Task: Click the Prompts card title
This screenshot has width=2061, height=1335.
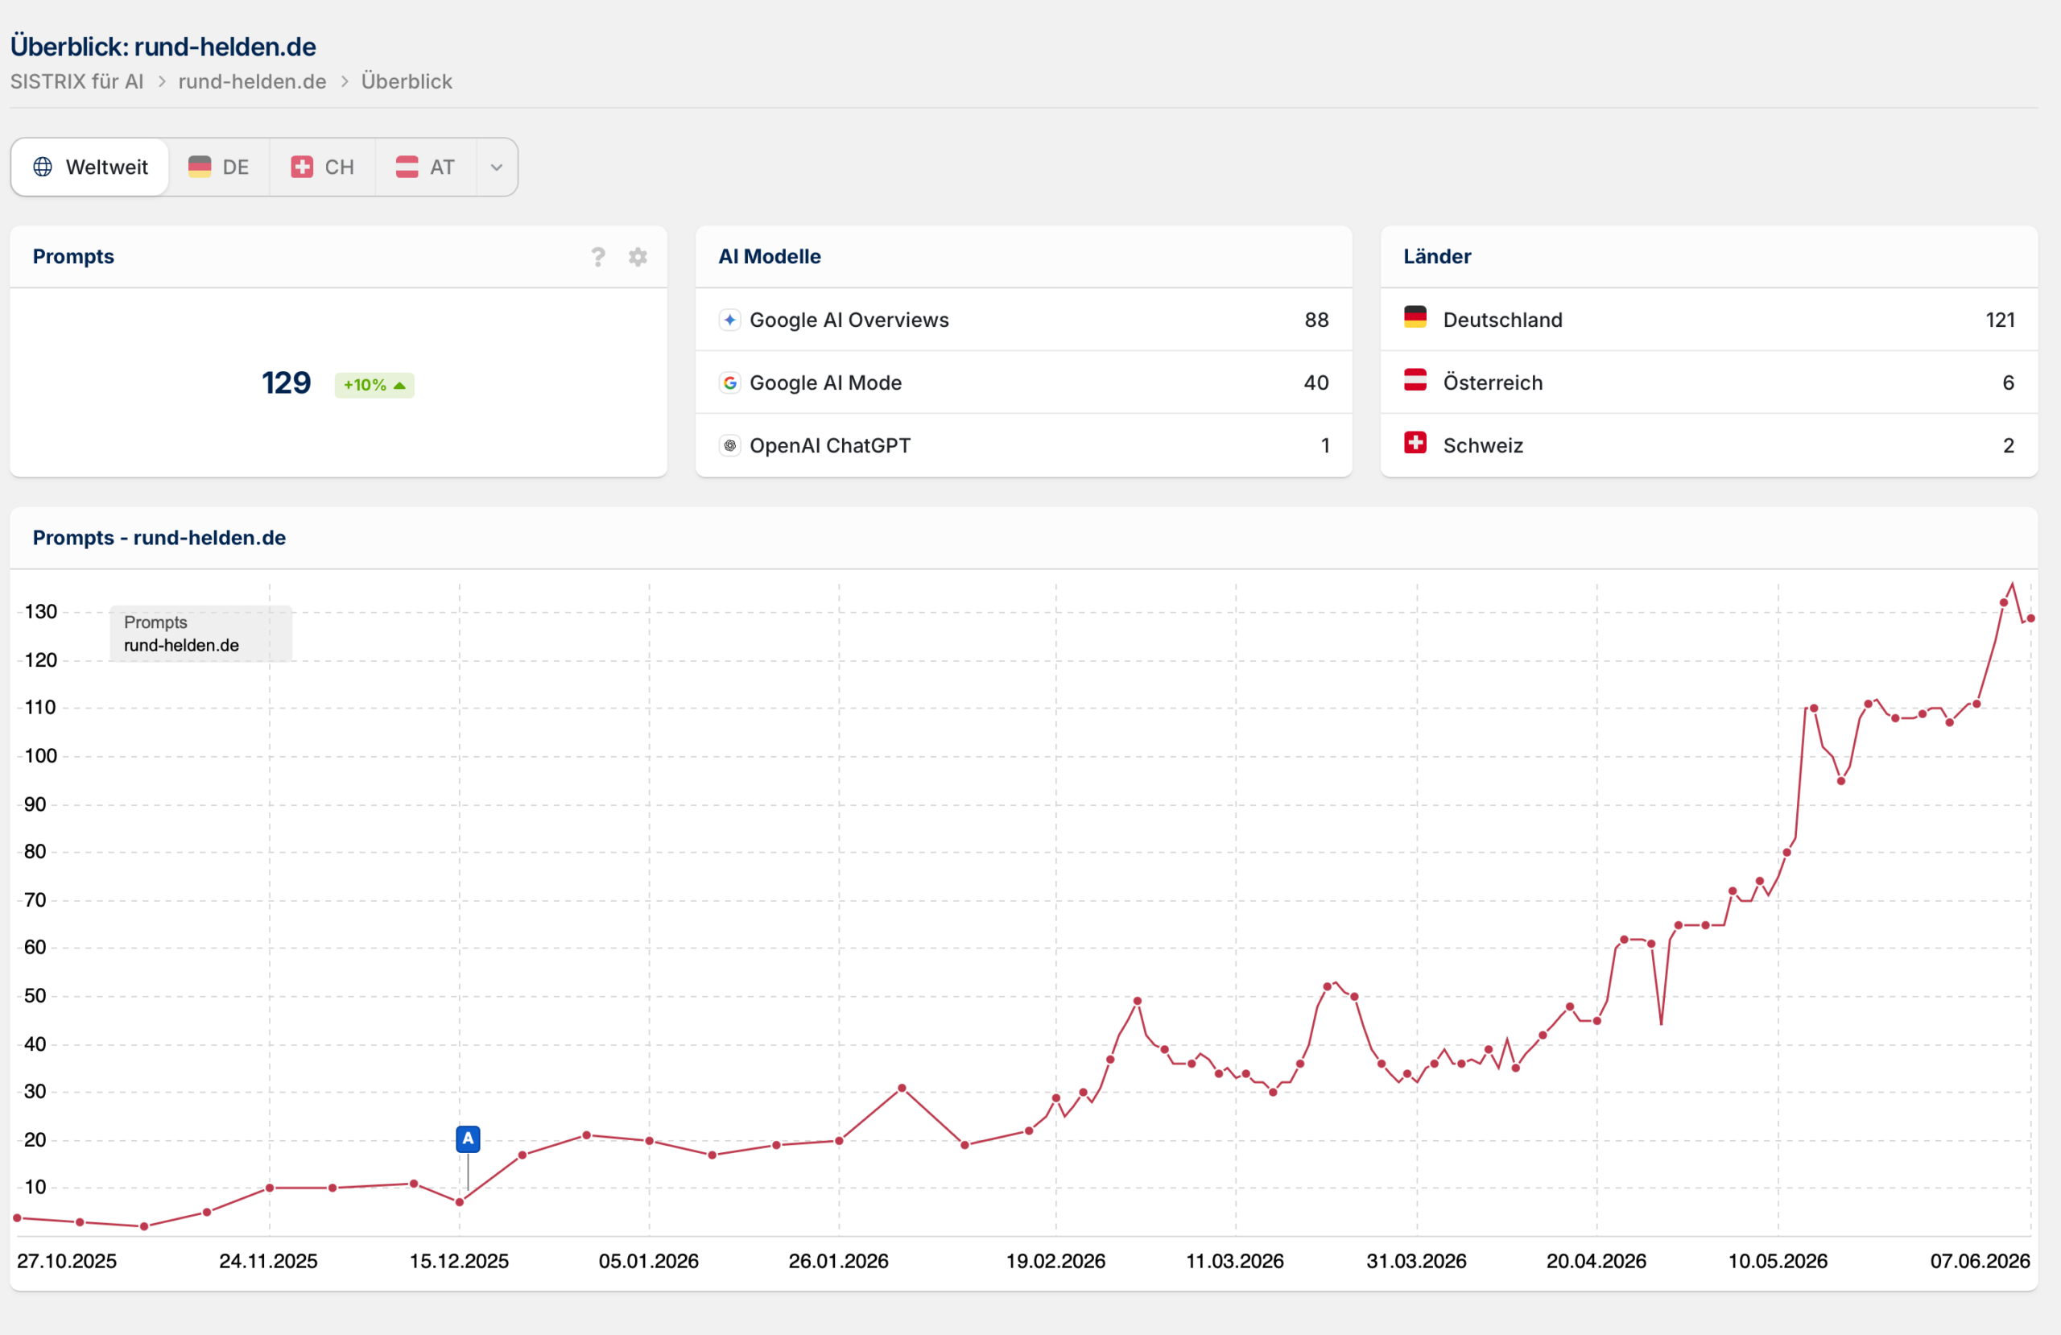Action: coord(73,256)
